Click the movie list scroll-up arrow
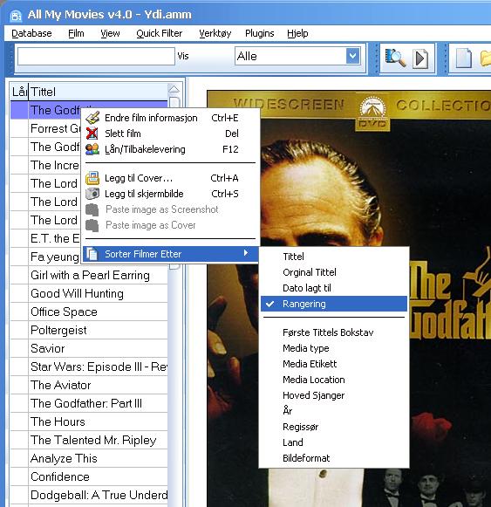 [x=174, y=89]
